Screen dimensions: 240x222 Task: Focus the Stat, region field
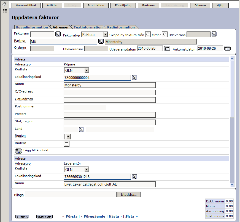click(x=110, y=122)
